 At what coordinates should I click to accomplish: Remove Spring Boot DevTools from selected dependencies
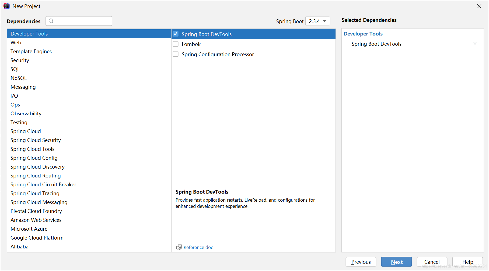pos(475,44)
